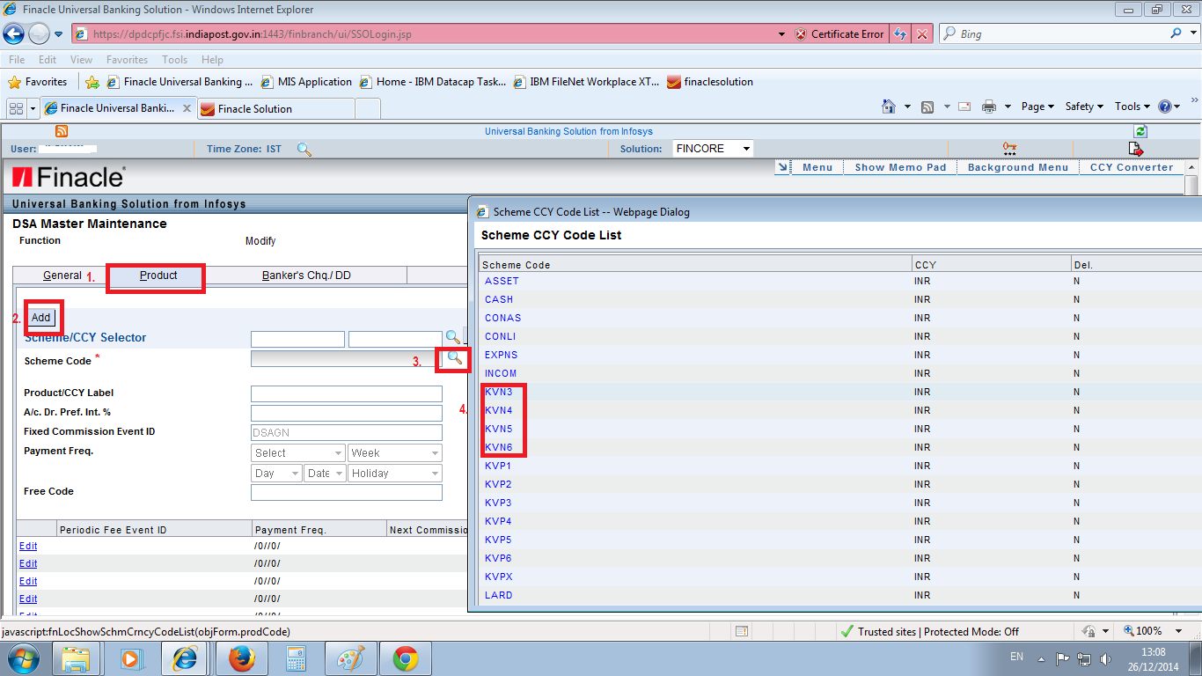This screenshot has width=1202, height=676.
Task: Click the green refresh icon above the menu bar
Action: pos(1140,130)
